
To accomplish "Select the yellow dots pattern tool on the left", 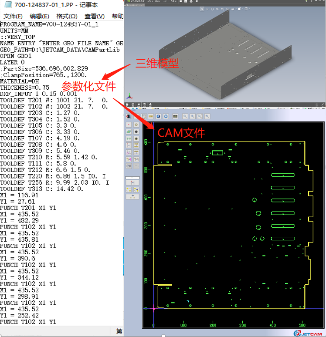I will [x=129, y=189].
